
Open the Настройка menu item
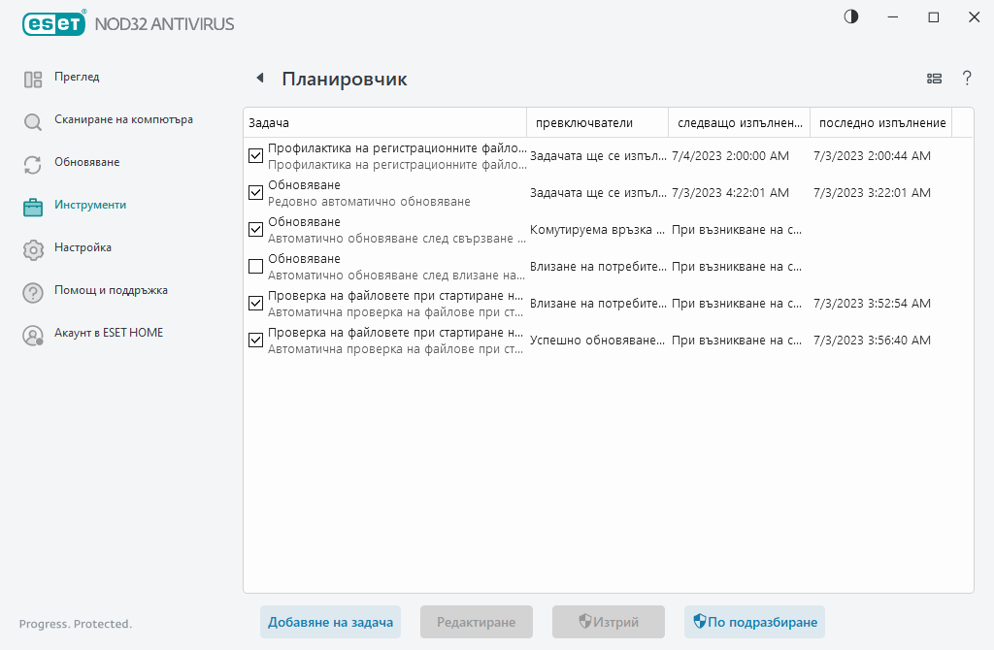(x=83, y=248)
